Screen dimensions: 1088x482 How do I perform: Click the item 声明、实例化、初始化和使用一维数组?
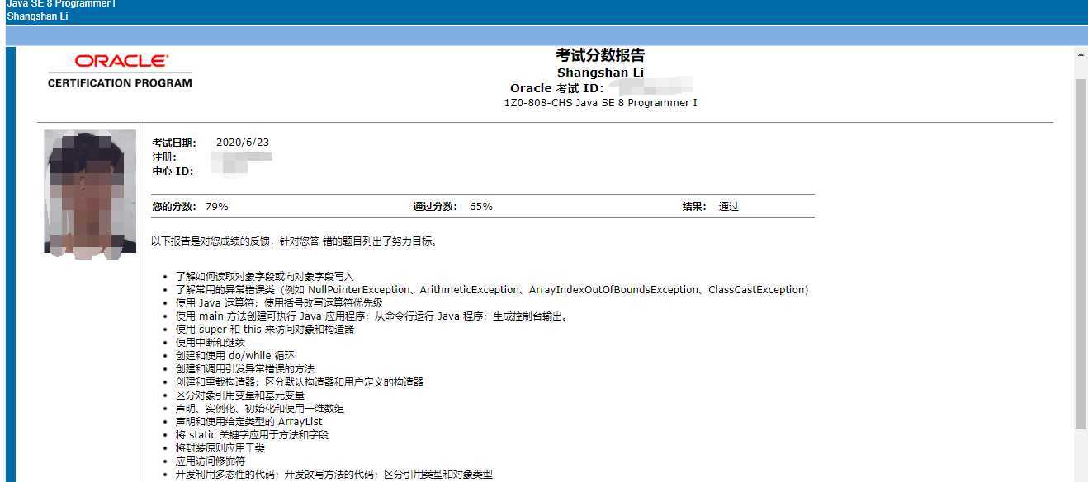(x=259, y=409)
